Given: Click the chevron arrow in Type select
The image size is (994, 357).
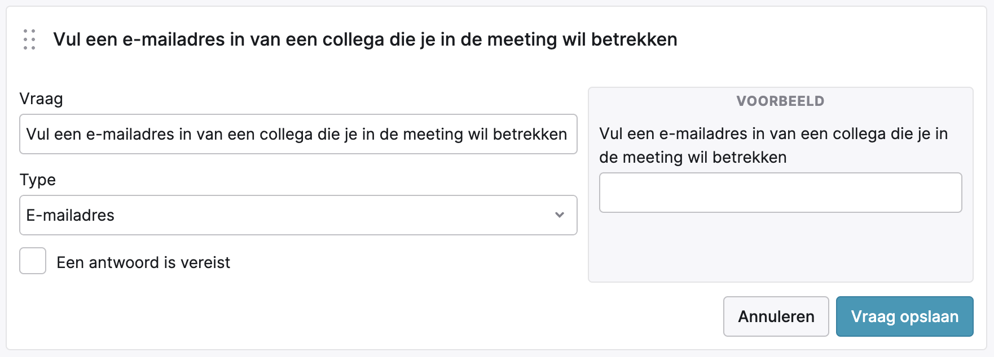Looking at the screenshot, I should point(560,215).
